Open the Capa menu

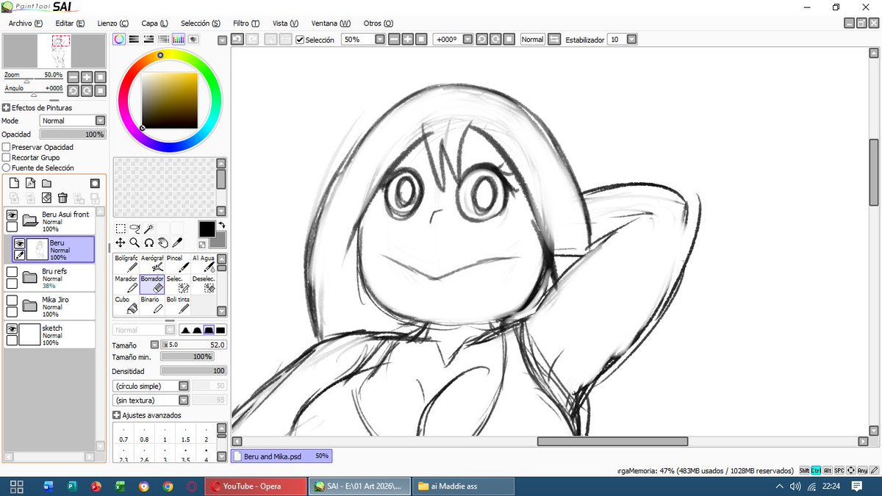click(154, 23)
